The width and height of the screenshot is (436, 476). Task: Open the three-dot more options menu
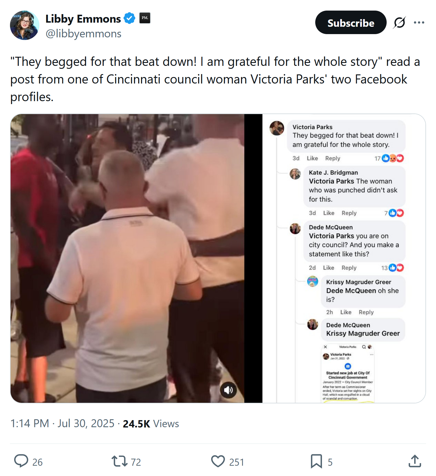pyautogui.click(x=419, y=23)
